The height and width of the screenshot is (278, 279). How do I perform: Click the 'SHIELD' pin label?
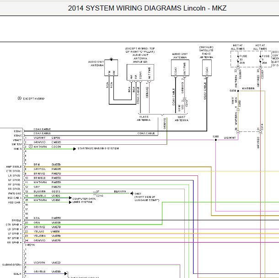coord(16,220)
